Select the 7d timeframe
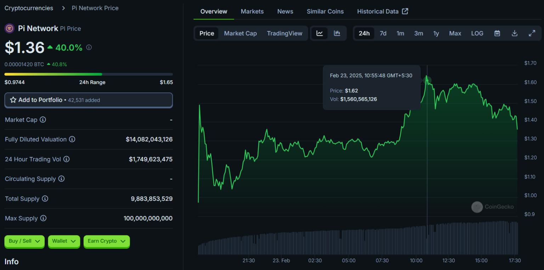The width and height of the screenshot is (544, 270). click(383, 33)
